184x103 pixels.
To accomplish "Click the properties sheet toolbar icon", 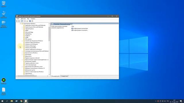I will 25,21.
